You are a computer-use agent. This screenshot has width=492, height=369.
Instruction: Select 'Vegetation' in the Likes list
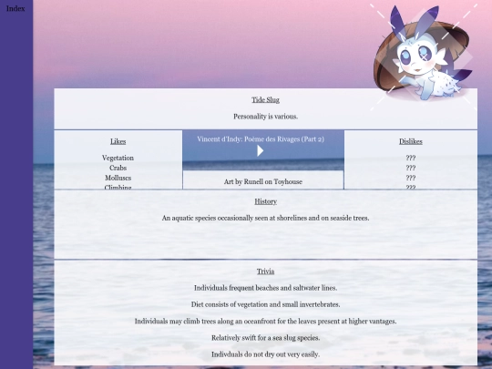[x=118, y=158]
